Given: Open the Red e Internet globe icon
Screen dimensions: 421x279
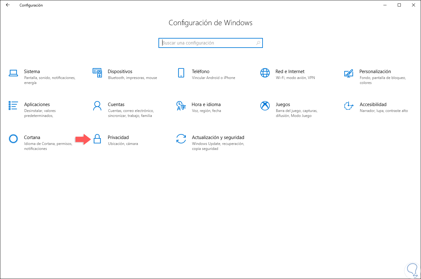Looking at the screenshot, I should [x=265, y=73].
